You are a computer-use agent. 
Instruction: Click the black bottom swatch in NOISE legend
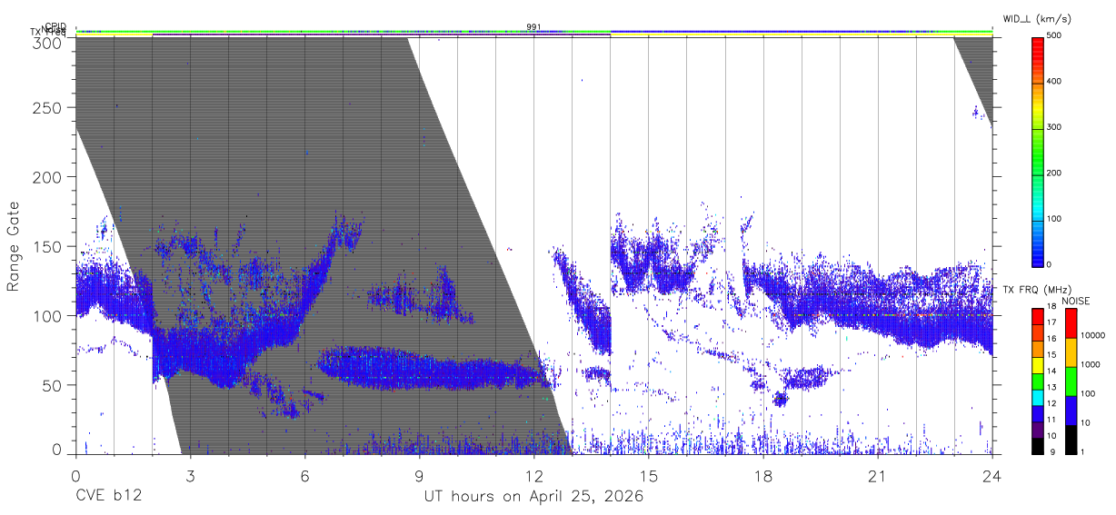[x=1071, y=440]
